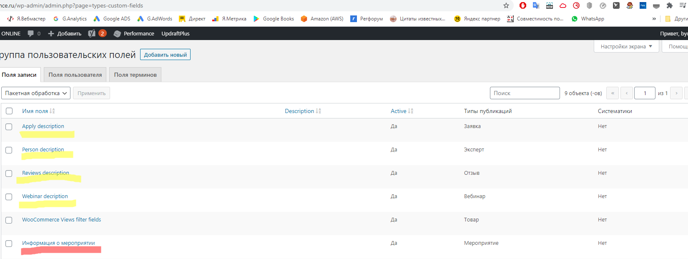The image size is (688, 259).
Task: Open the Рефорум bookmark
Action: coord(367,19)
